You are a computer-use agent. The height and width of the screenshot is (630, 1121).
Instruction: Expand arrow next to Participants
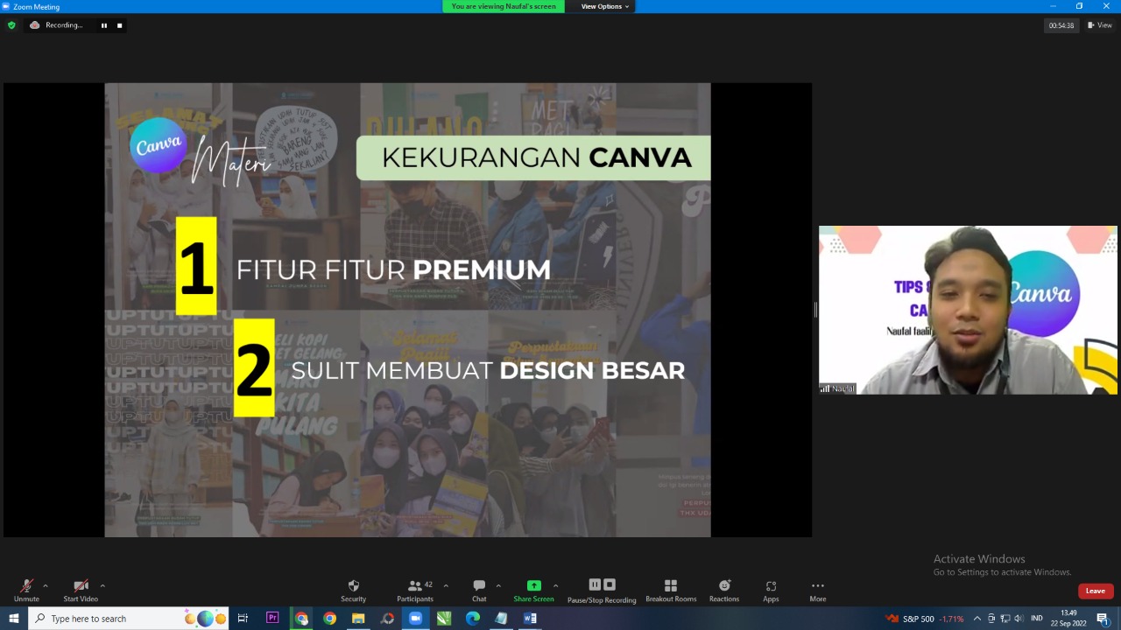pos(446,585)
